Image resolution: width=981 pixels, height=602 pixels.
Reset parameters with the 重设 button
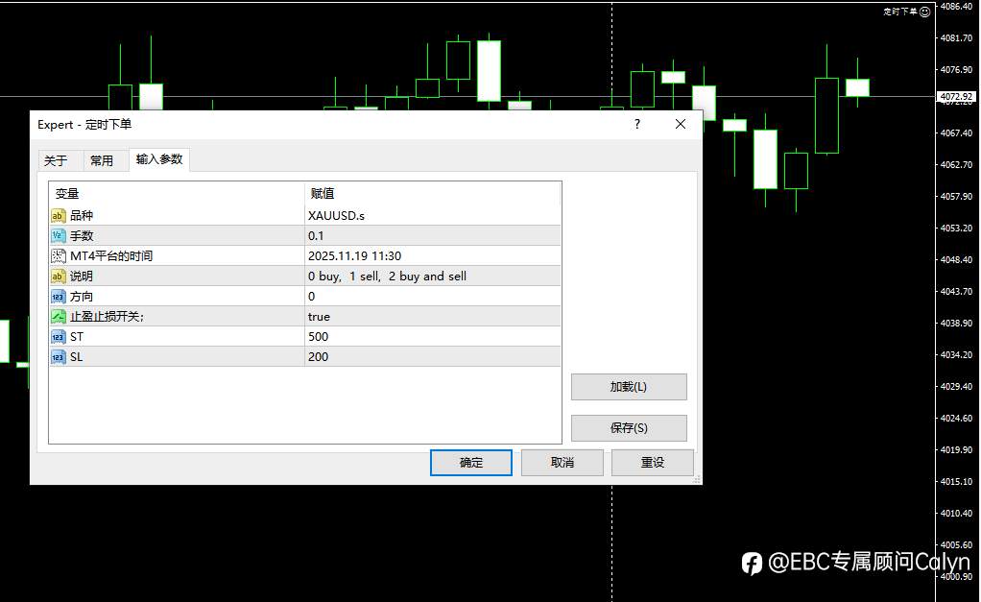pos(653,463)
